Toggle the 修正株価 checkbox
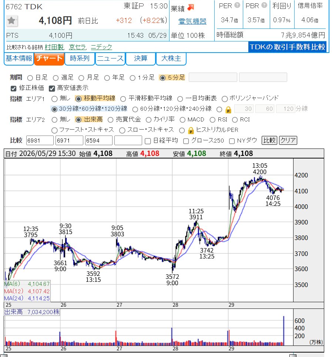The image size is (332, 357). coord(14,89)
